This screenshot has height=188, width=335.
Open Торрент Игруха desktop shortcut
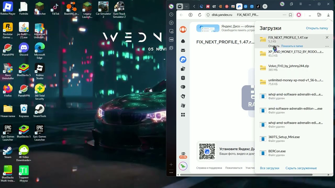point(24,174)
